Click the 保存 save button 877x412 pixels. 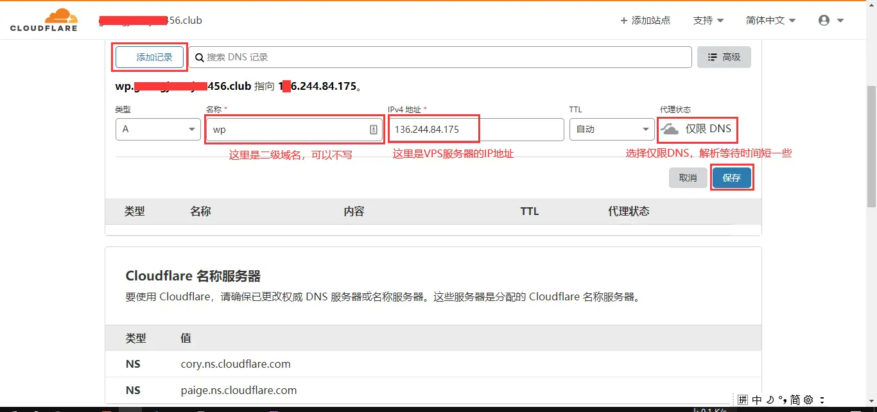tap(732, 178)
